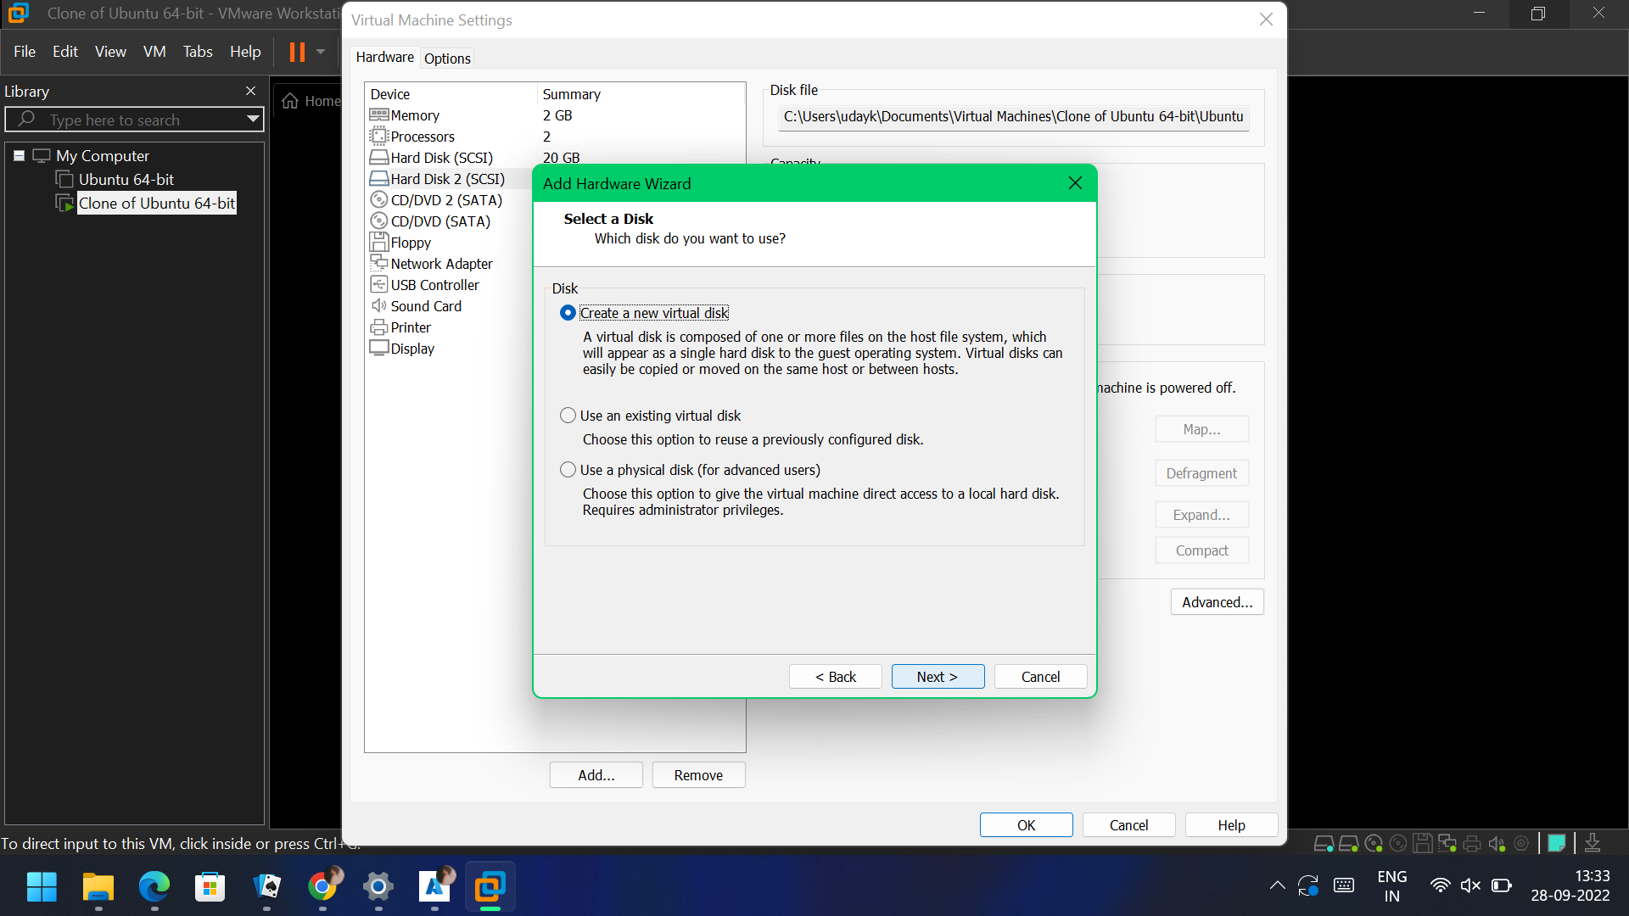Collapse the My Computer tree node

(19, 156)
